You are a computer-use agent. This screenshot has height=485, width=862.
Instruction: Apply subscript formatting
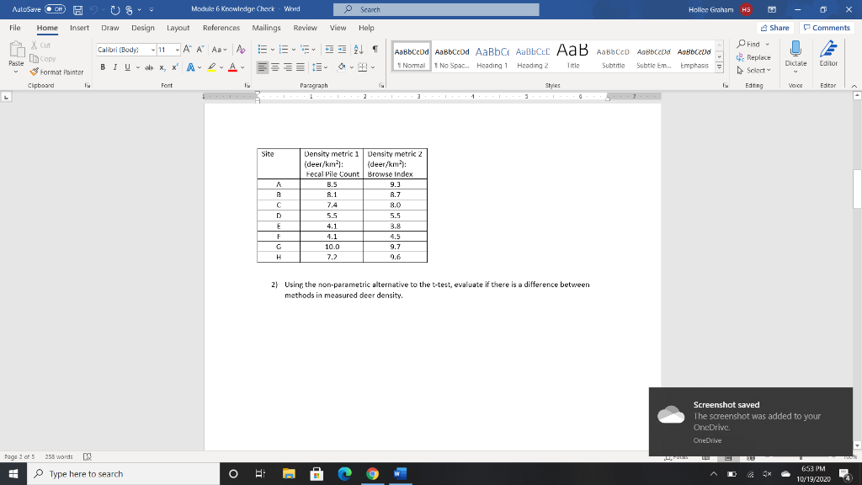(x=162, y=67)
